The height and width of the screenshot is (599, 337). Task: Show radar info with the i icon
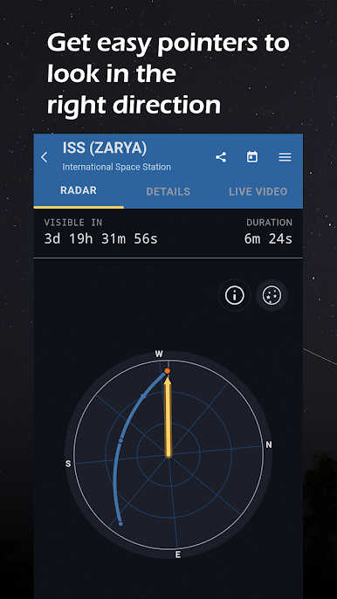(234, 295)
